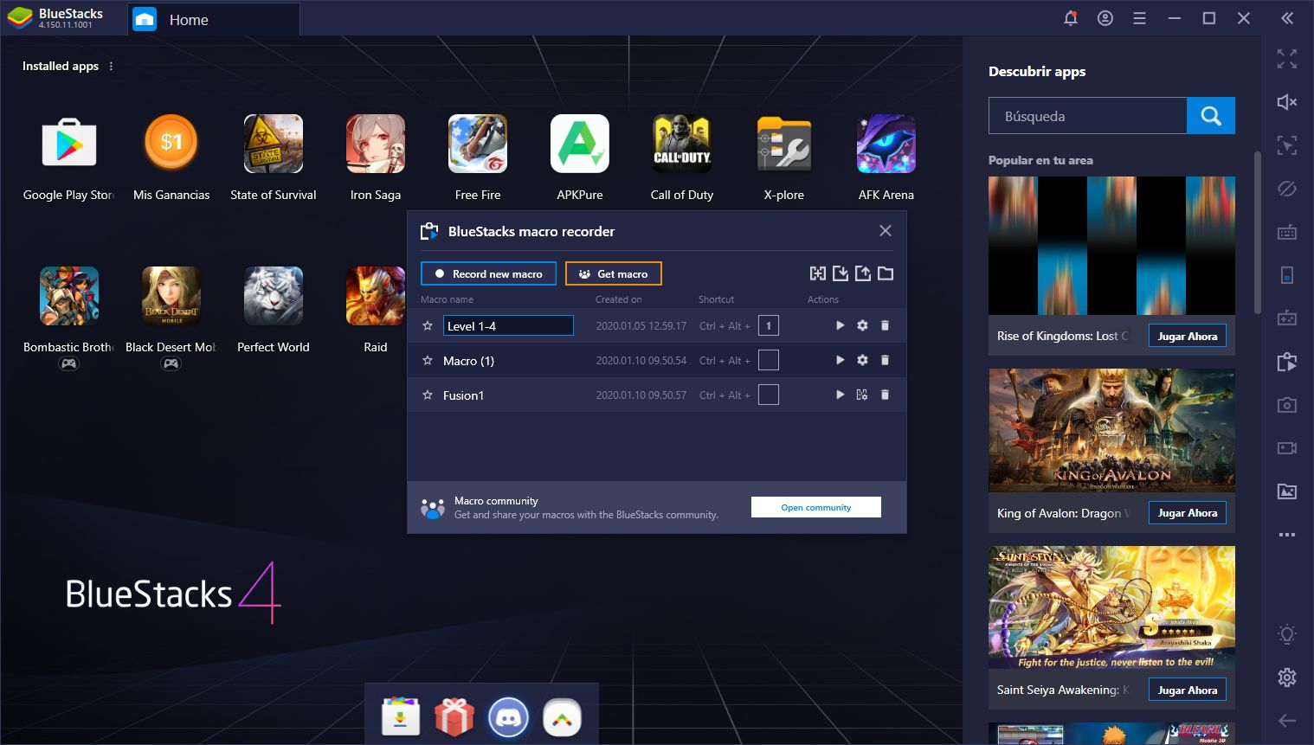Open the Installed apps options menu
Image resolution: width=1314 pixels, height=745 pixels.
coord(110,66)
